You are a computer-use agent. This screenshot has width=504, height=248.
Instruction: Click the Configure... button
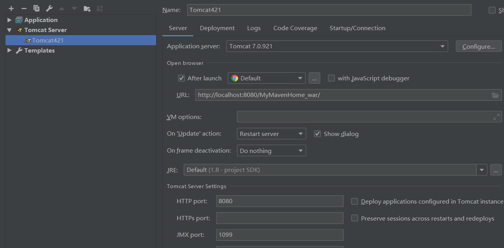[478, 47]
